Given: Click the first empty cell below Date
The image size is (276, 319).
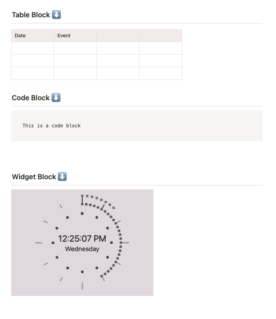Looking at the screenshot, I should pos(32,48).
